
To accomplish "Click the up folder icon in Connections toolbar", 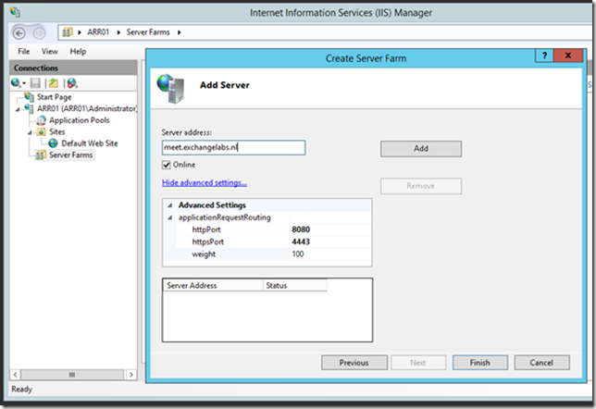I will pyautogui.click(x=54, y=83).
